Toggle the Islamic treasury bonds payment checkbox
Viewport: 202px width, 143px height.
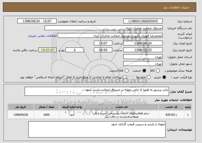(x=124, y=77)
